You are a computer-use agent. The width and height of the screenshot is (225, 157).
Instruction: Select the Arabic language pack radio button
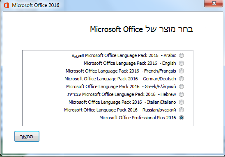(x=181, y=55)
